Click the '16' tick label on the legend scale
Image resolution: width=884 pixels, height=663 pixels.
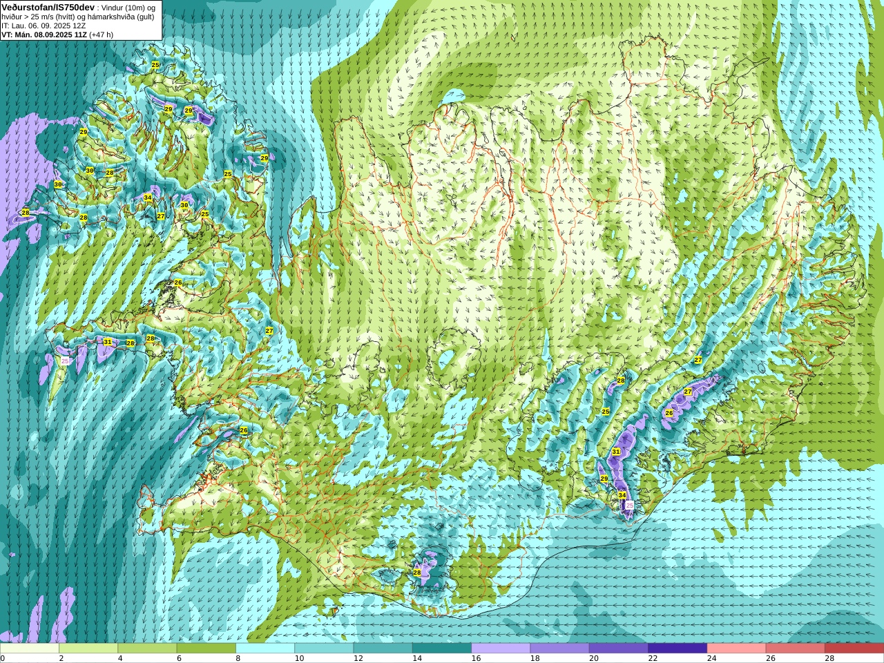tap(476, 658)
